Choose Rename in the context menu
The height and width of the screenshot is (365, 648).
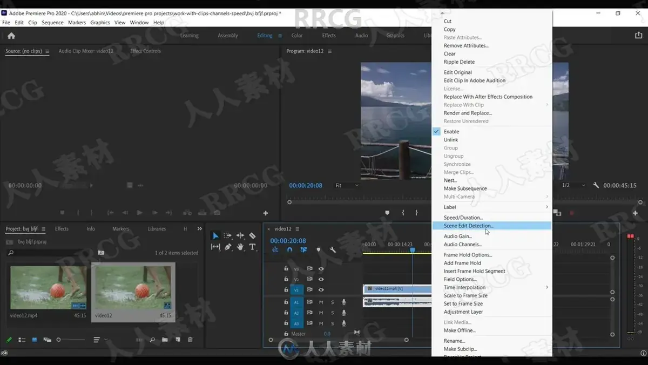click(x=492, y=341)
